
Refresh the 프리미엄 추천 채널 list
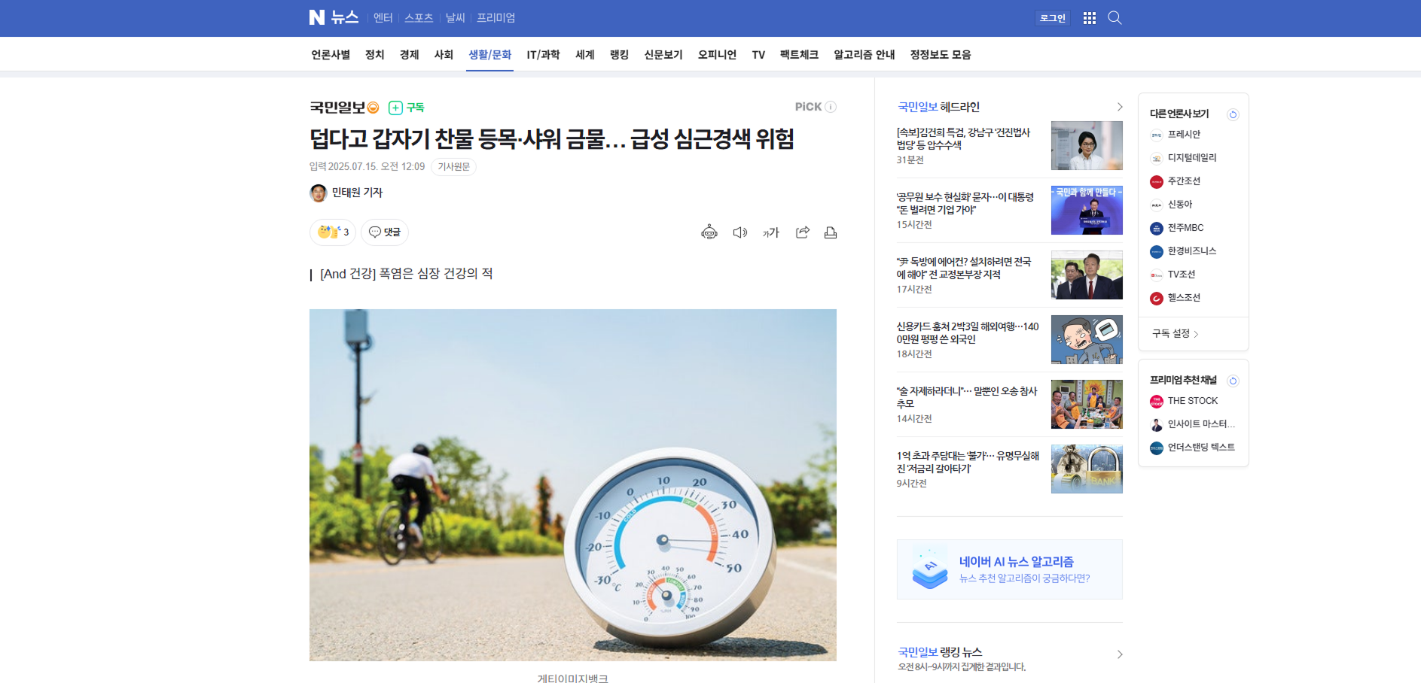(1233, 381)
